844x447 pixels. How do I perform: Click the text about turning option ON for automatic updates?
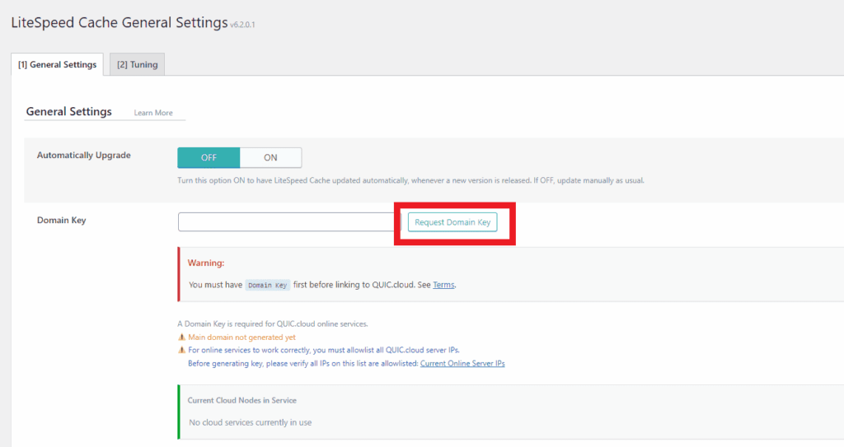tap(410, 181)
